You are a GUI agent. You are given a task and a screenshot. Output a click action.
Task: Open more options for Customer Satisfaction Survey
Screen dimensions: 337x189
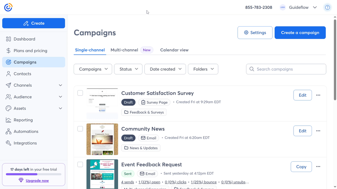click(x=318, y=95)
